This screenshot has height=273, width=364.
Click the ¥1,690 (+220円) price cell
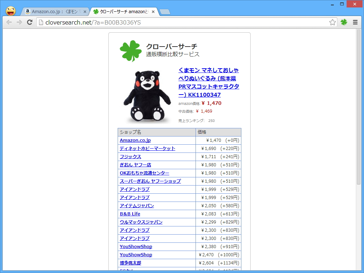coord(219,149)
